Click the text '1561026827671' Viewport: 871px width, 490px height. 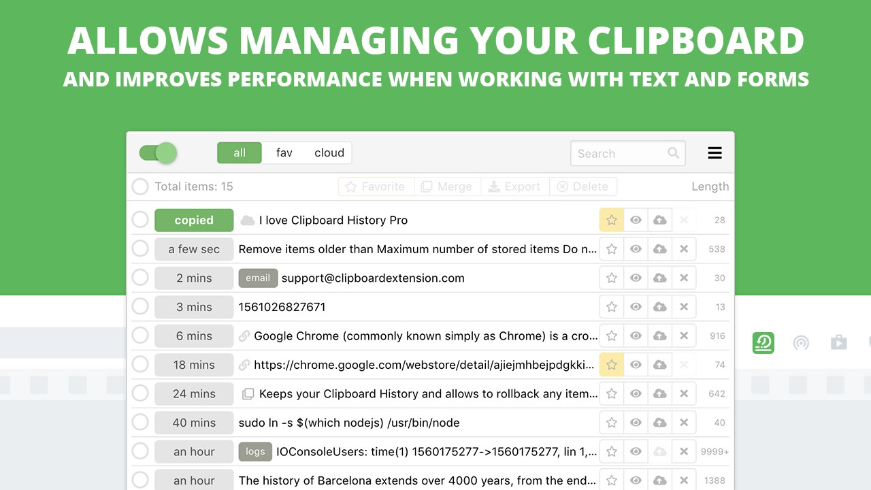pos(282,307)
